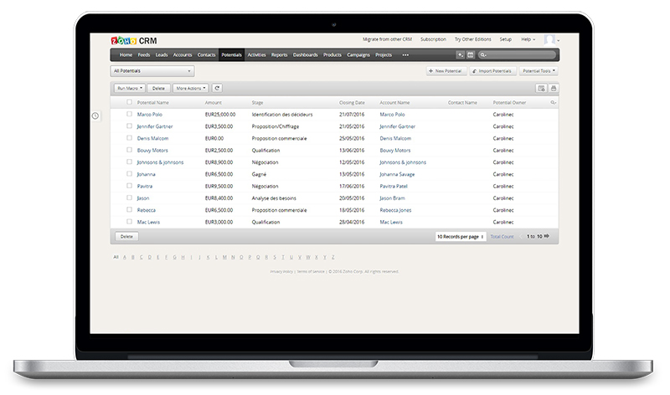Click the refresh list icon
The height and width of the screenshot is (395, 670).
(217, 88)
